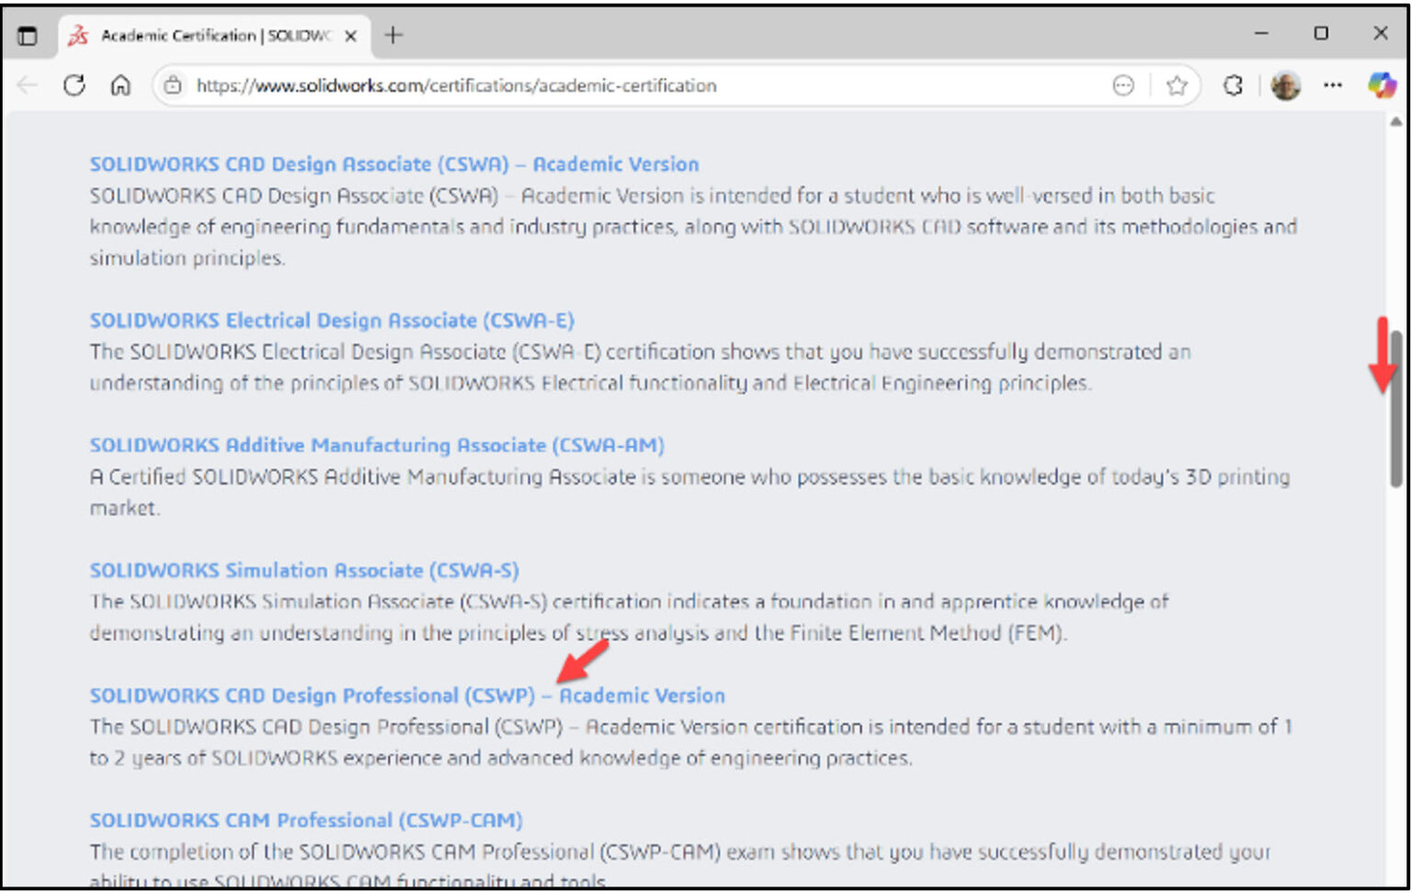Open the SOLIDWORKS Simulation Associate link
This screenshot has width=1412, height=893.
(x=303, y=570)
